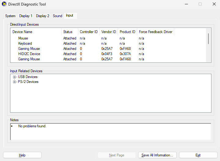
Task: Close the DirectX Diagnostic Tool window
Action: (x=214, y=4)
